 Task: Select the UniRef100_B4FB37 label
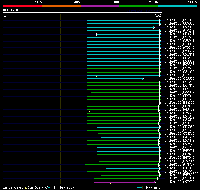(179, 175)
